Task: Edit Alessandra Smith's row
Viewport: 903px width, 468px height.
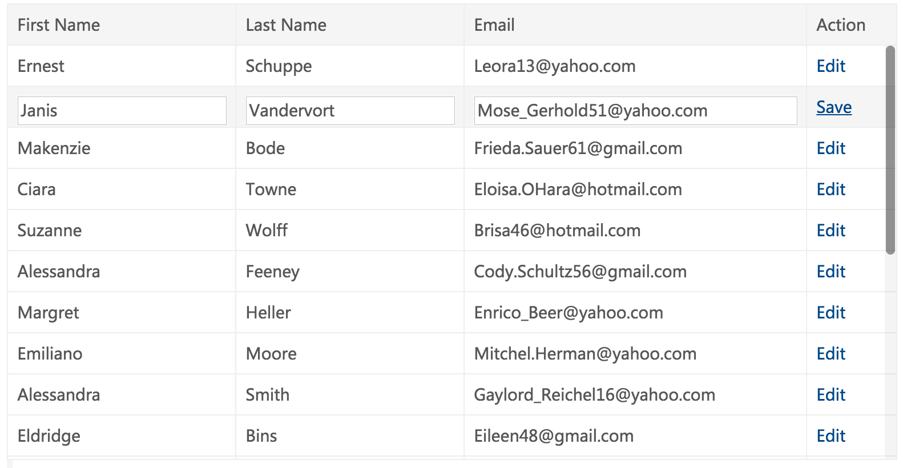Action: click(x=831, y=395)
